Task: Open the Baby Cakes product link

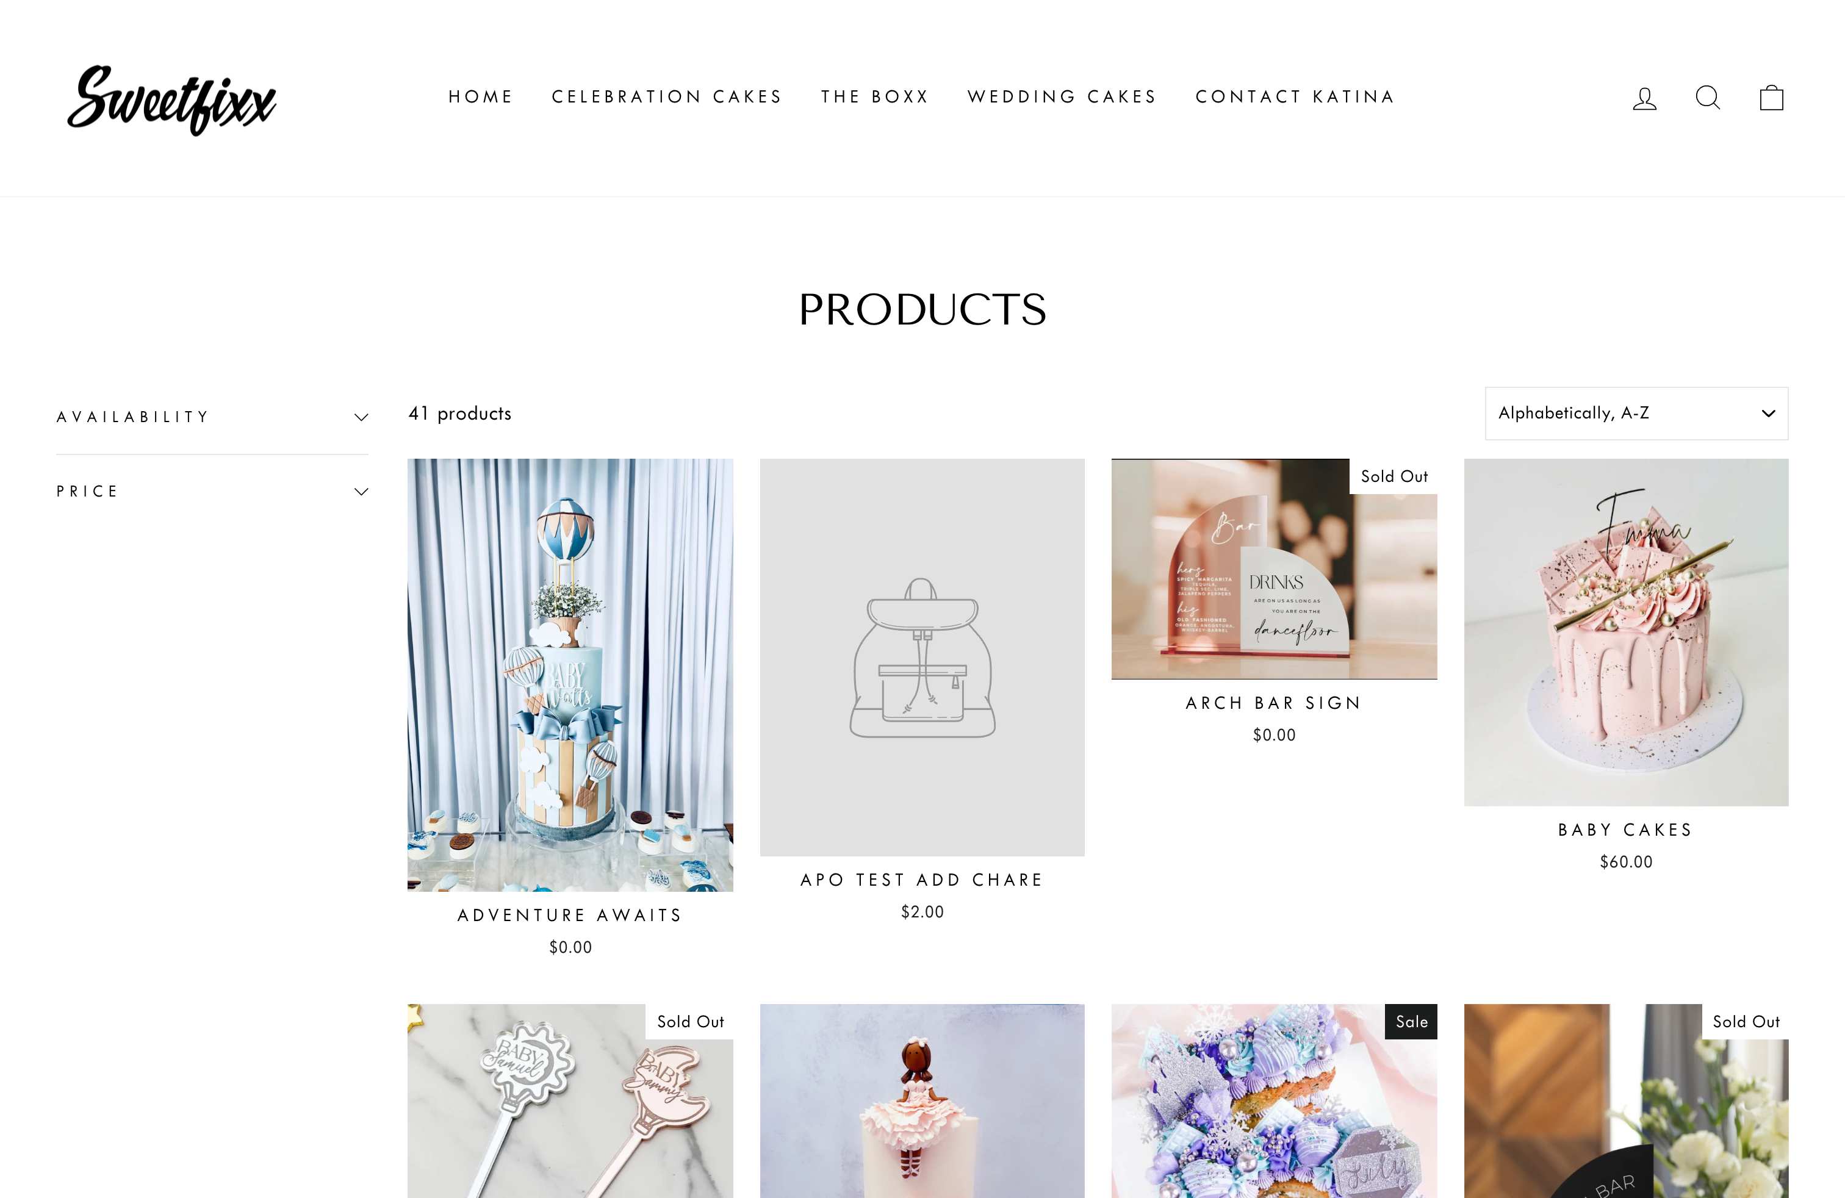Action: pyautogui.click(x=1625, y=830)
